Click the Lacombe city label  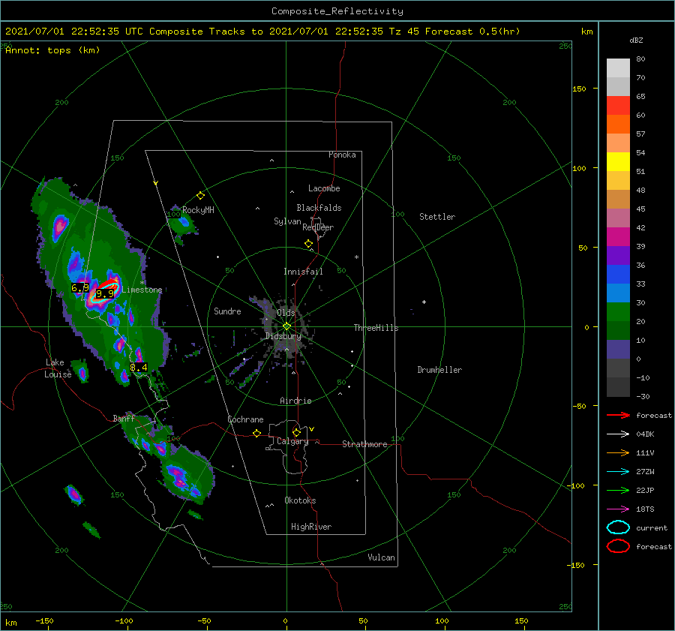pyautogui.click(x=324, y=188)
